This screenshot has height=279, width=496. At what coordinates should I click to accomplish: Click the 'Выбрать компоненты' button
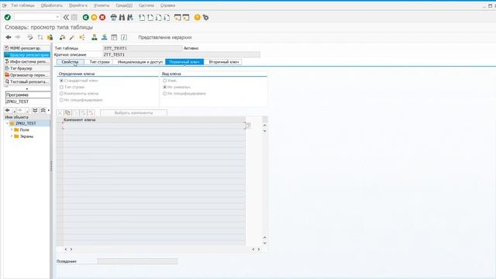coord(133,113)
